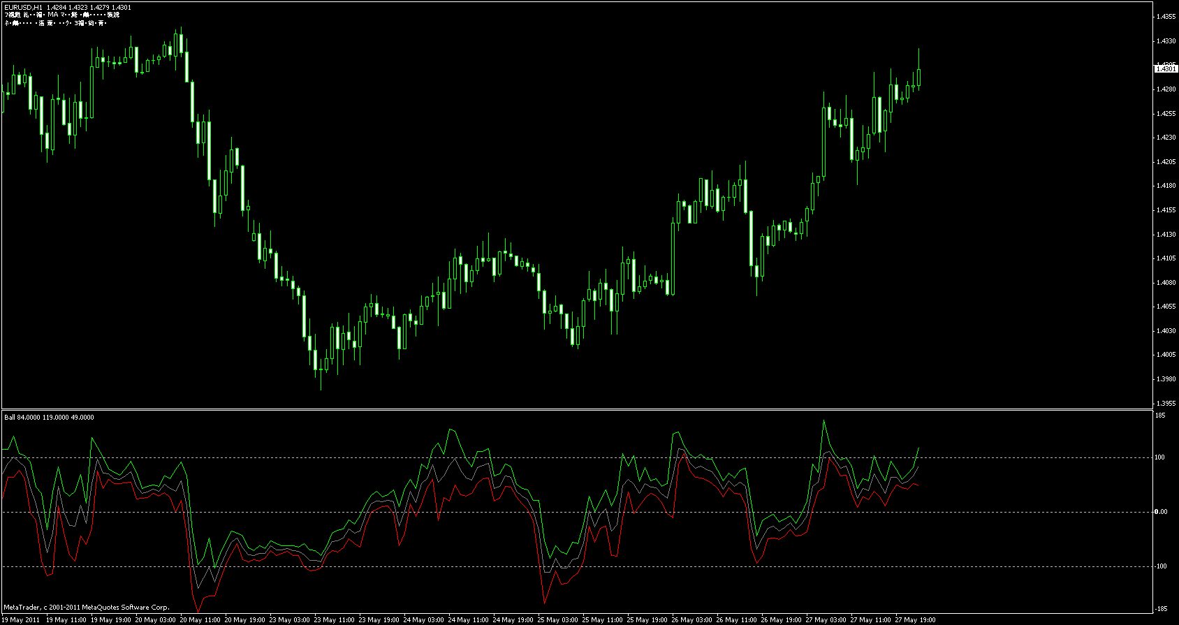Select the 100 level indicator scale label
The height and width of the screenshot is (625, 1179).
coord(1160,457)
